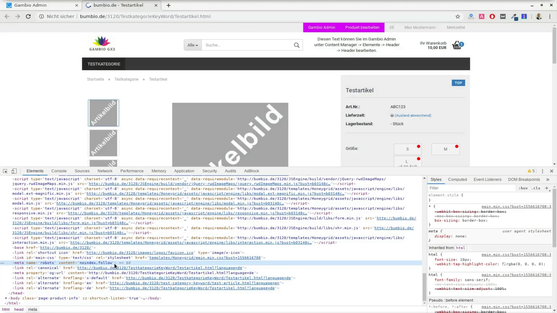Open the DE language selector
Viewport: 557px width, 313px height.
tap(392, 28)
